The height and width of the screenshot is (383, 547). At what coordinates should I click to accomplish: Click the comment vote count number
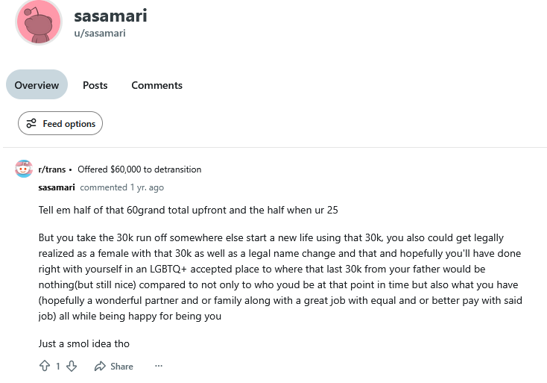point(58,366)
